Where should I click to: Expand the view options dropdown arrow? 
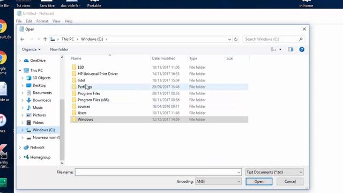point(280,49)
